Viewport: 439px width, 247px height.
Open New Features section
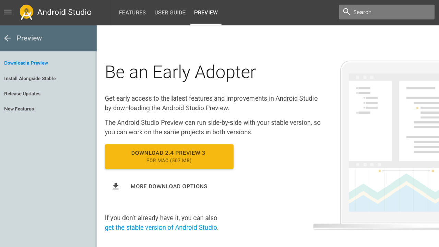tap(19, 109)
